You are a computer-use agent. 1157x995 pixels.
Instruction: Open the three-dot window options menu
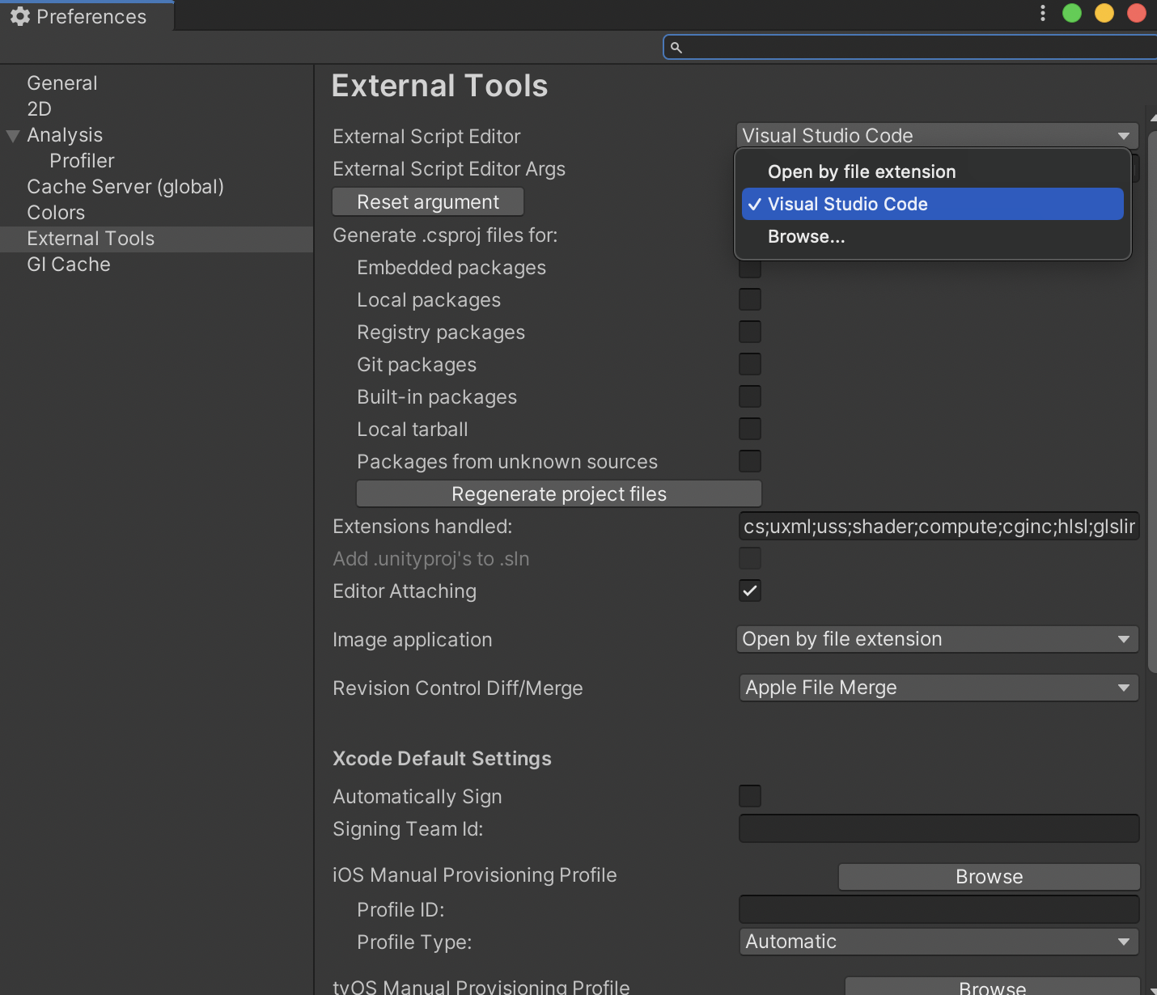(x=1043, y=13)
